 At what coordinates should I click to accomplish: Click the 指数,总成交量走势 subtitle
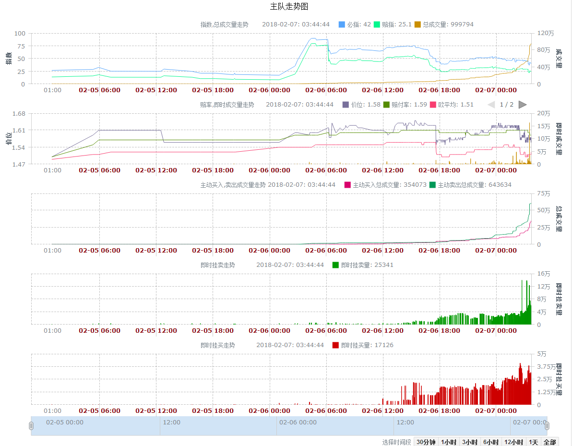tap(225, 24)
